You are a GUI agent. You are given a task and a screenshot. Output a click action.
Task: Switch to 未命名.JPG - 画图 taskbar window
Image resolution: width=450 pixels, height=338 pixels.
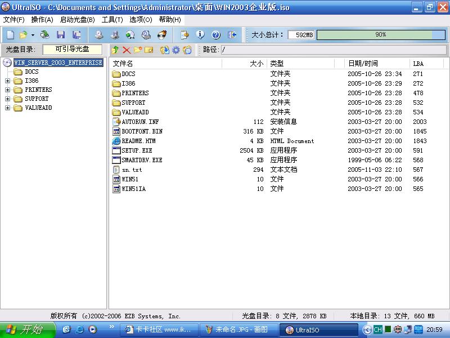click(238, 330)
